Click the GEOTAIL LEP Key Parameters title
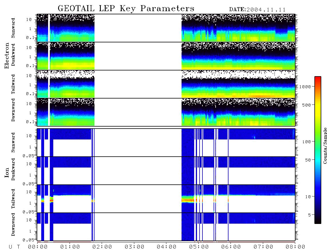The height and width of the screenshot is (252, 327). [x=126, y=9]
